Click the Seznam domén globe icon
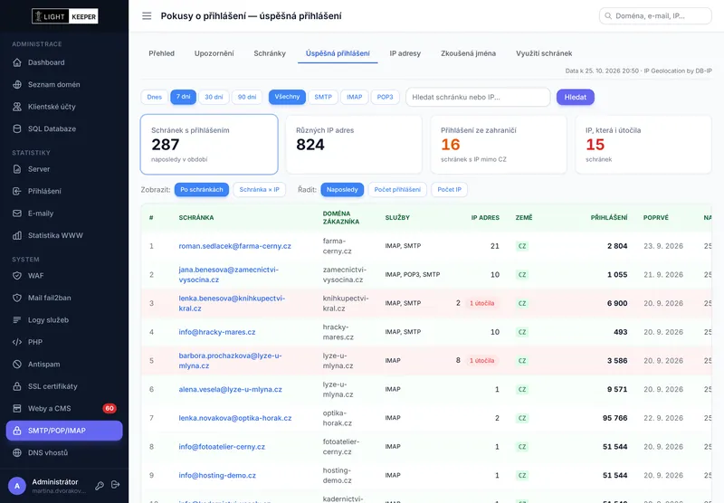This screenshot has height=503, width=724. pos(17,84)
